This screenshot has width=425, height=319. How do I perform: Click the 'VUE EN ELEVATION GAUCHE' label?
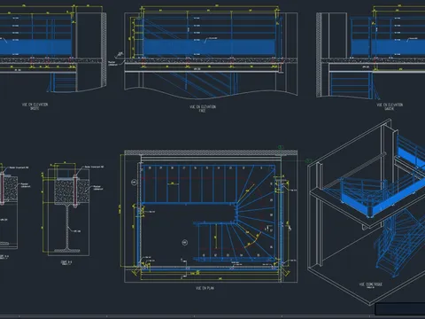pos(390,106)
